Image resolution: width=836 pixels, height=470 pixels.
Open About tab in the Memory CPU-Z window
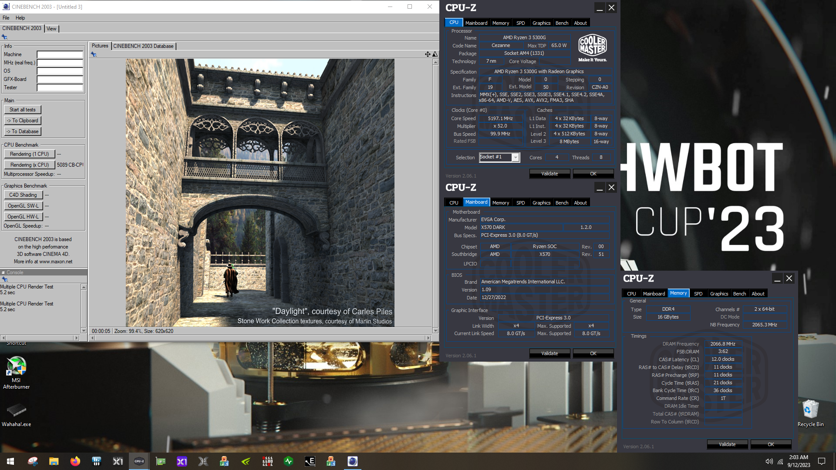758,294
